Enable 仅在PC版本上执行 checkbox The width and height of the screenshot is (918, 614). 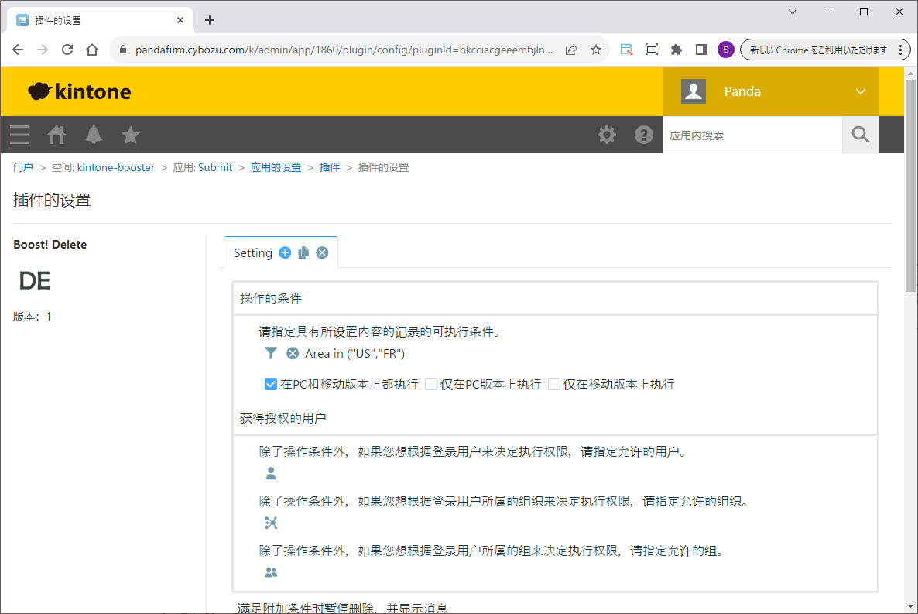431,384
